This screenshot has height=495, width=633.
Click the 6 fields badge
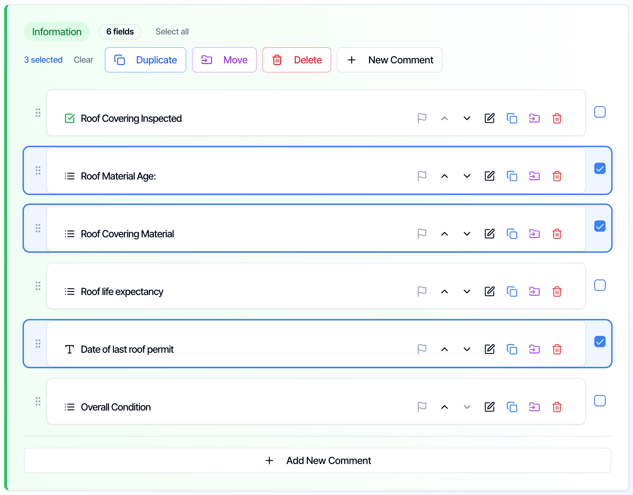(120, 32)
